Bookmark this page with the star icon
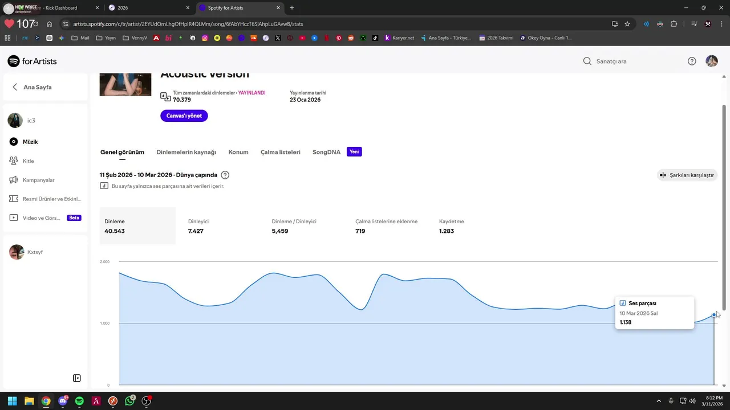The height and width of the screenshot is (410, 730). [x=627, y=24]
